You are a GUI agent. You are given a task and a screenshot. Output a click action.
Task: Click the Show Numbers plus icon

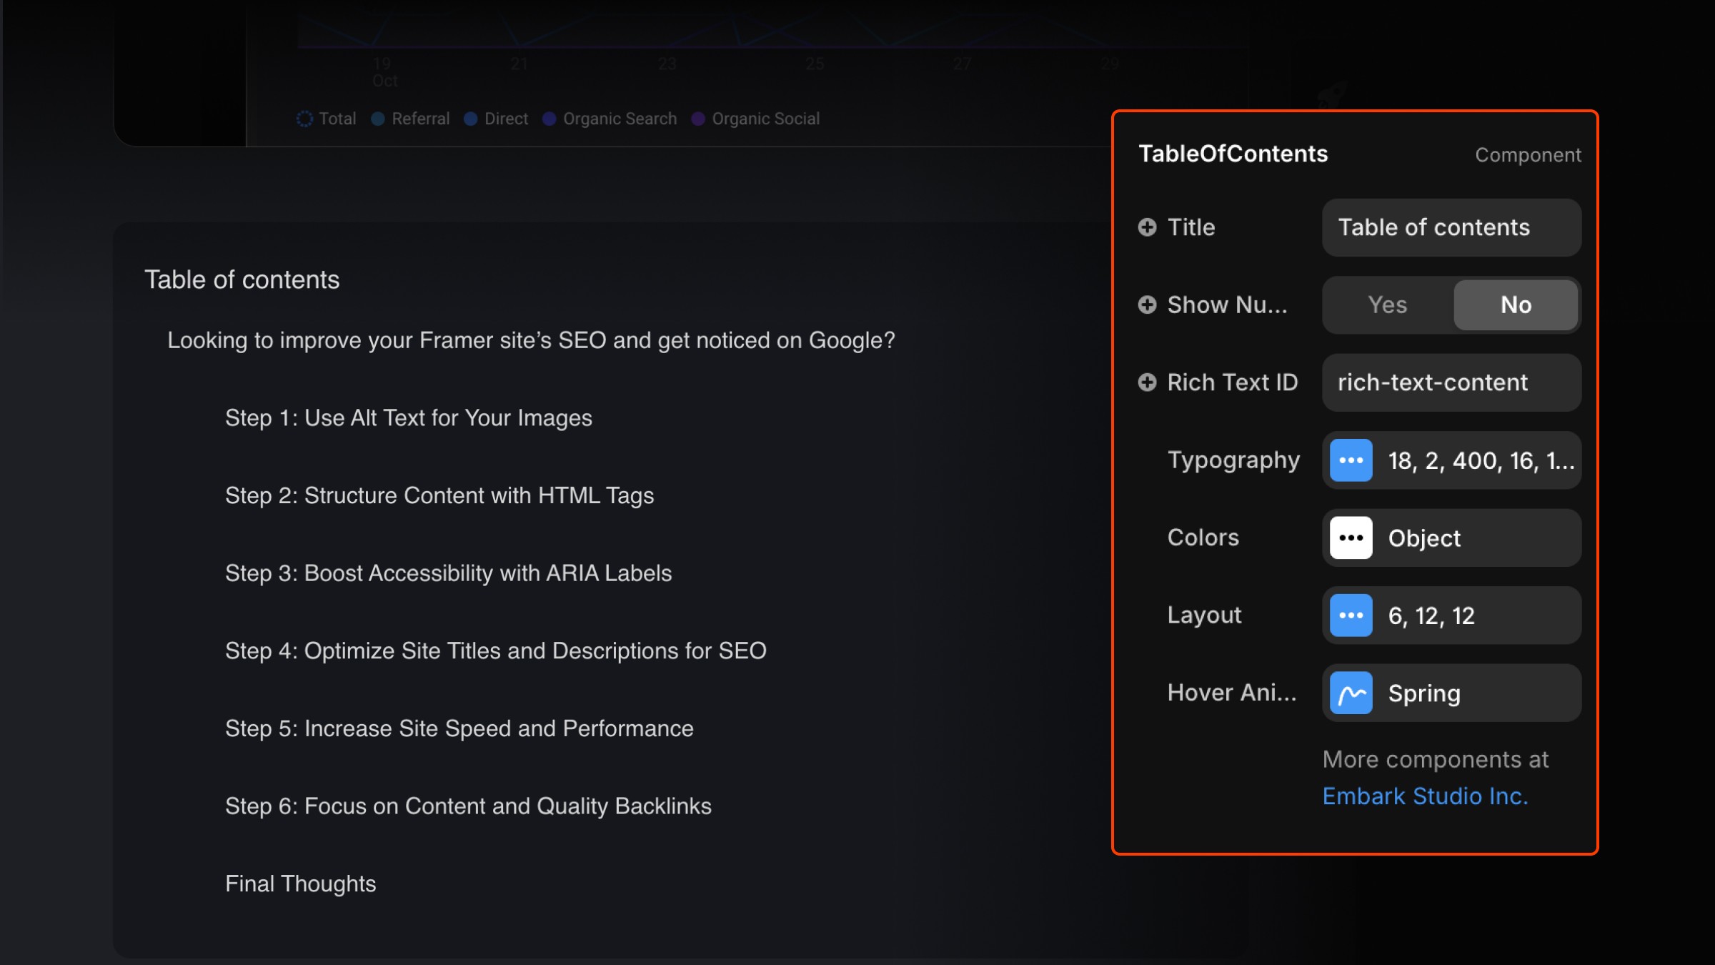pos(1147,304)
